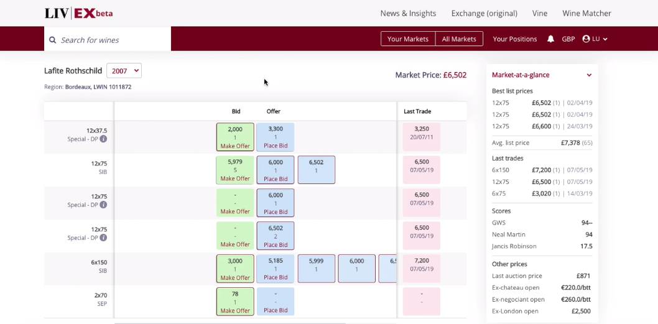Viewport: 658px width, 324px height.
Task: Click Make Offer on the 78 bid
Action: click(235, 310)
